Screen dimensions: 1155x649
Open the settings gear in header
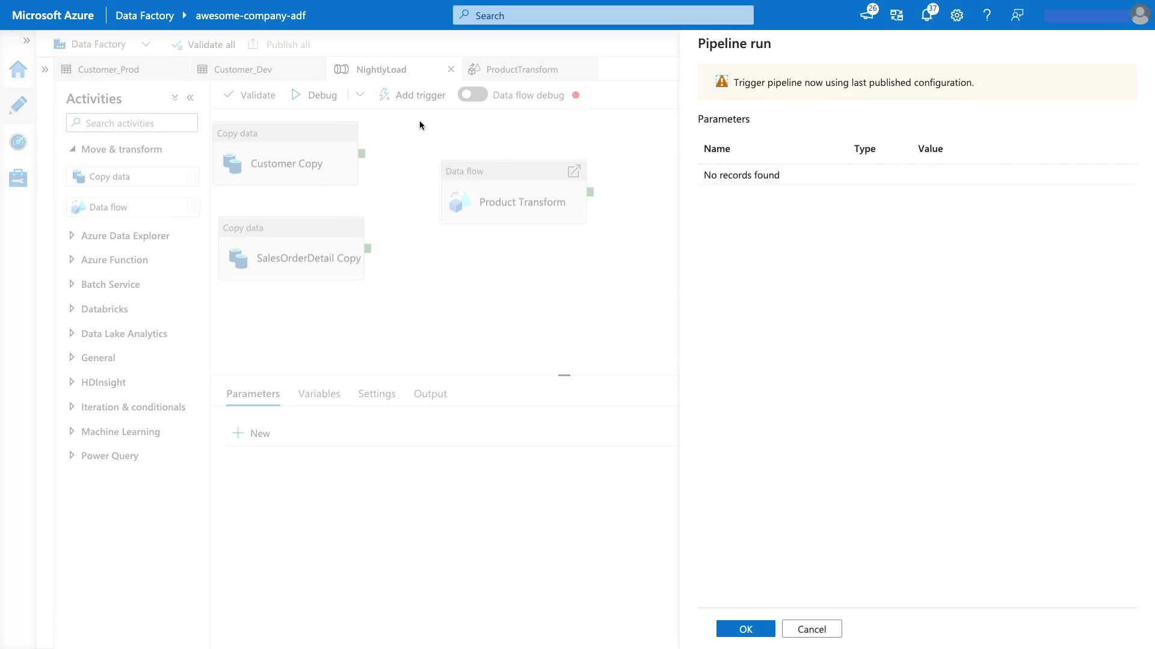click(956, 16)
